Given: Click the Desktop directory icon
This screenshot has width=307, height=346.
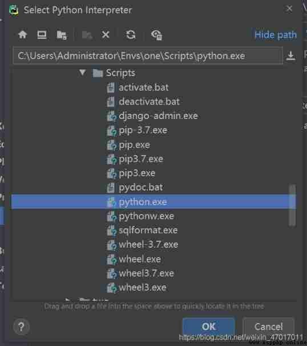Looking at the screenshot, I should (42, 35).
